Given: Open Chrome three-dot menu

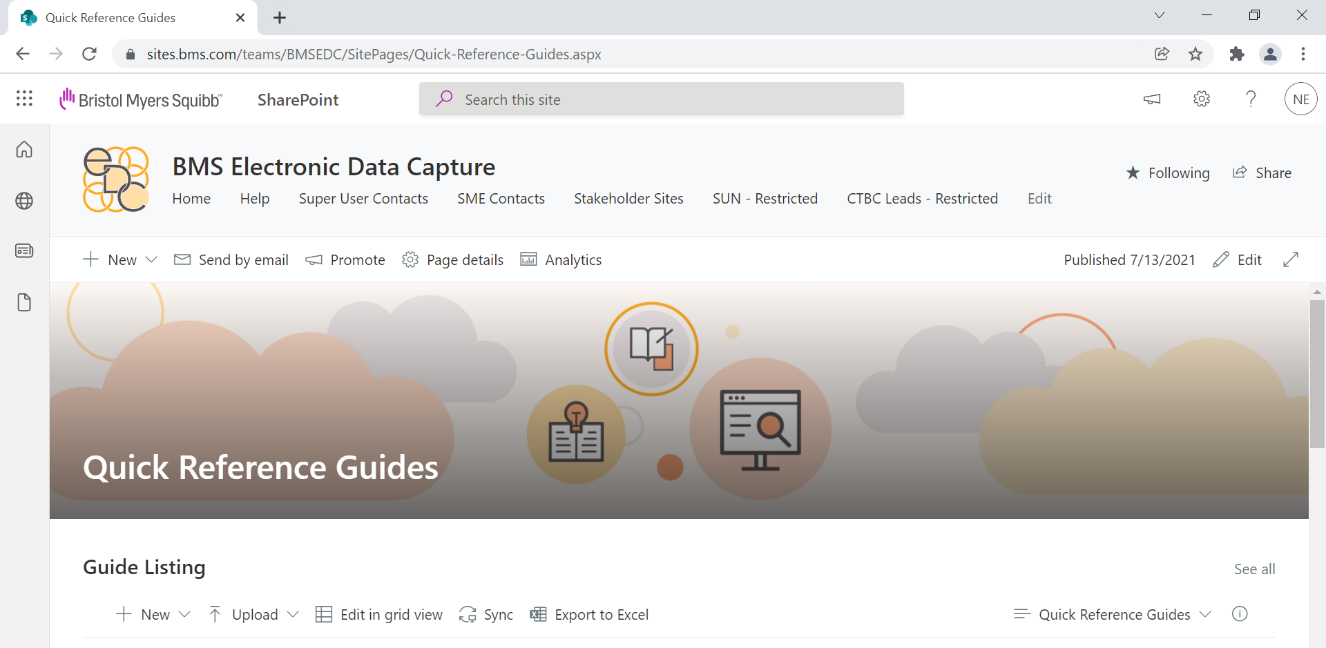Looking at the screenshot, I should click(x=1303, y=54).
